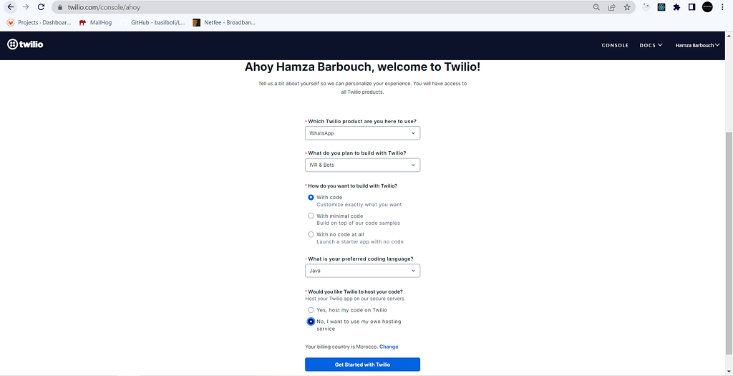Click 'Launch a starter app with no code' text

coord(360,242)
